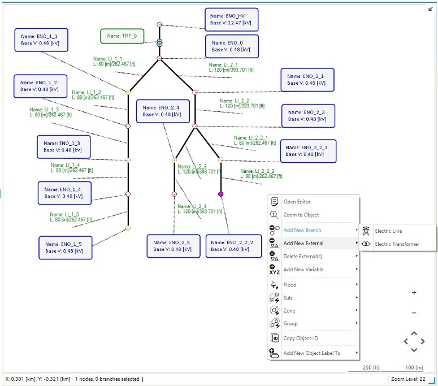Select the magenta selected node ENO_2_2_2

coord(220,194)
